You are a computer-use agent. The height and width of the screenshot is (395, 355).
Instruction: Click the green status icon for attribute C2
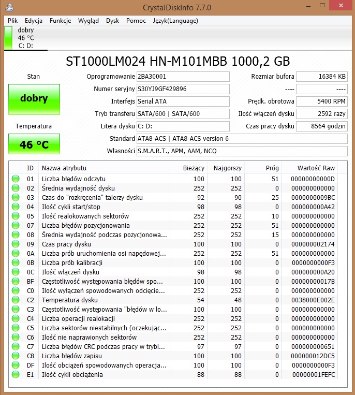pos(16,300)
